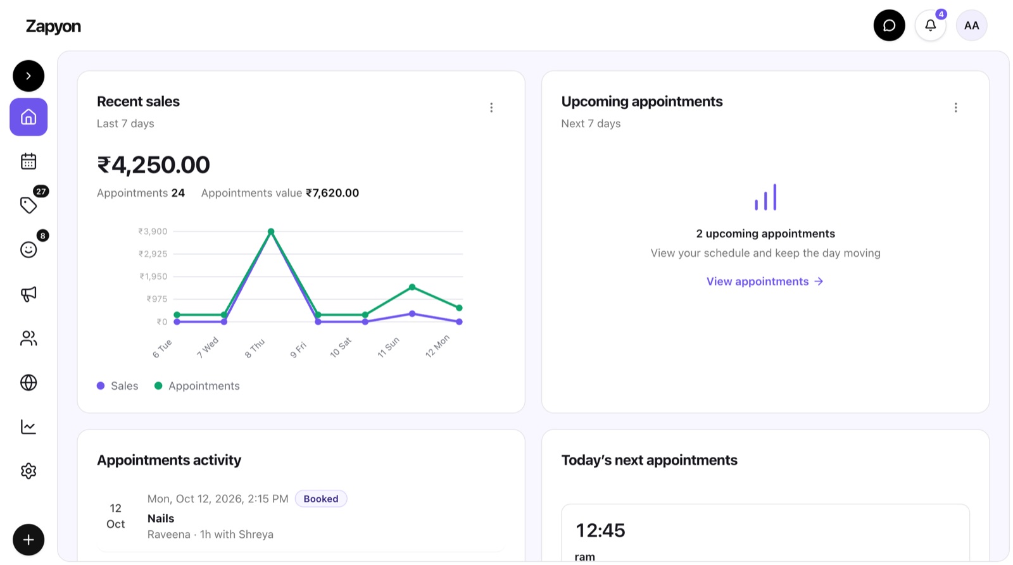Image resolution: width=1013 pixels, height=565 pixels.
Task: Open the Sales tag icon with badge 27
Action: tap(28, 205)
